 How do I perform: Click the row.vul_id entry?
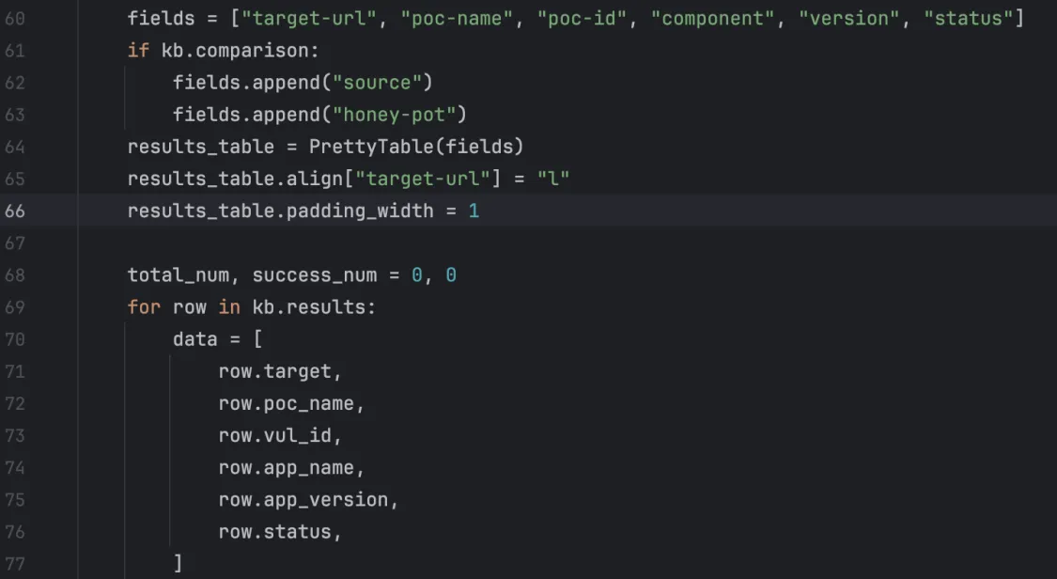(275, 435)
